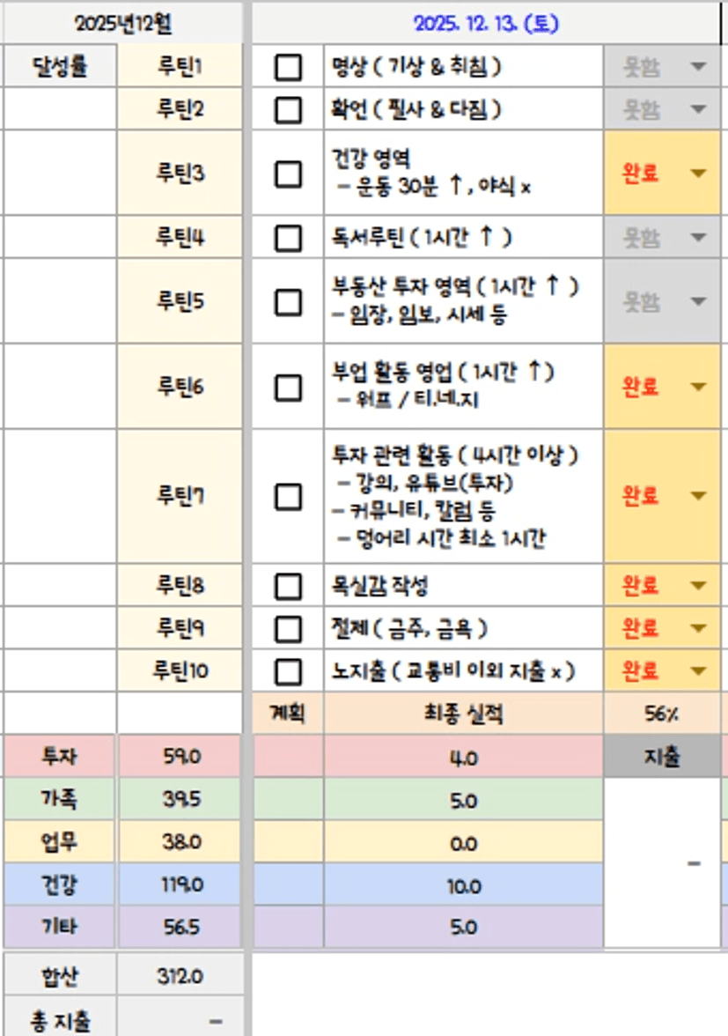Tick the 확언 (필사 & 다짐) checkbox
Viewport: 728px width, 1036px height.
click(x=288, y=109)
